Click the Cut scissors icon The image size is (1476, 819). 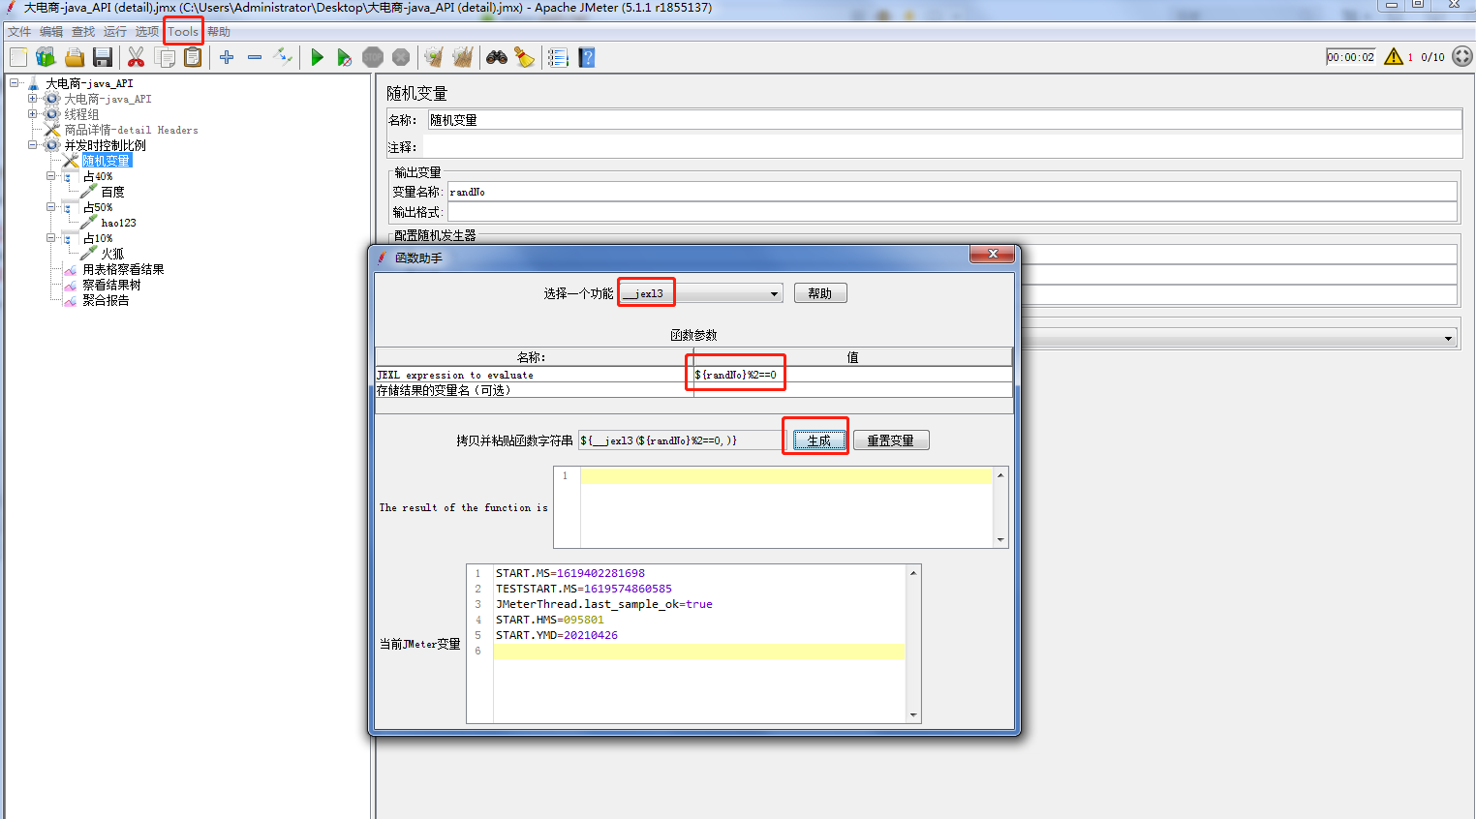(x=136, y=57)
